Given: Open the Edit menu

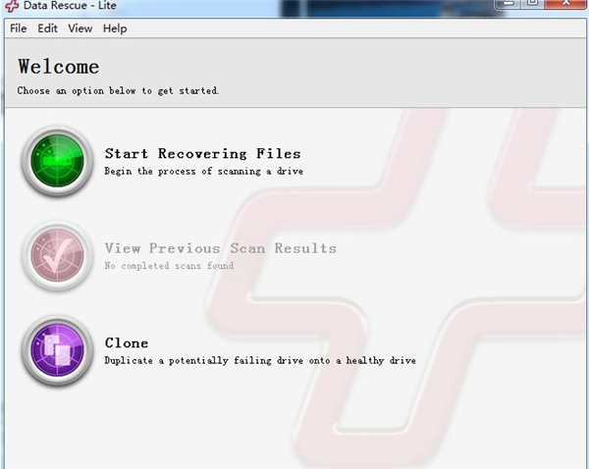Looking at the screenshot, I should tap(47, 28).
